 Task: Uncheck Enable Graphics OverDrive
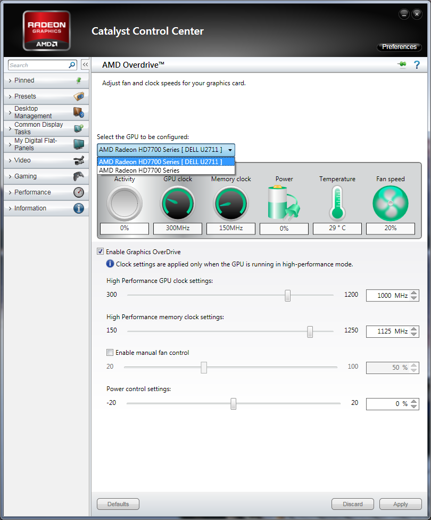point(101,251)
